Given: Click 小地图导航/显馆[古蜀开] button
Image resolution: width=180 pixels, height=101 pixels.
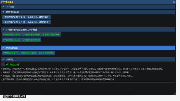Looking at the screenshot, I should pos(14,17).
